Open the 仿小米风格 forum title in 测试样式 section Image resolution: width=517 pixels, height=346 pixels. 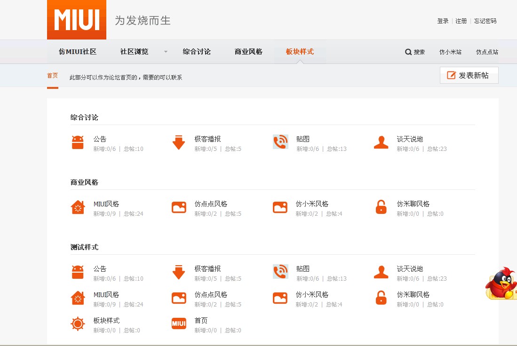point(312,295)
